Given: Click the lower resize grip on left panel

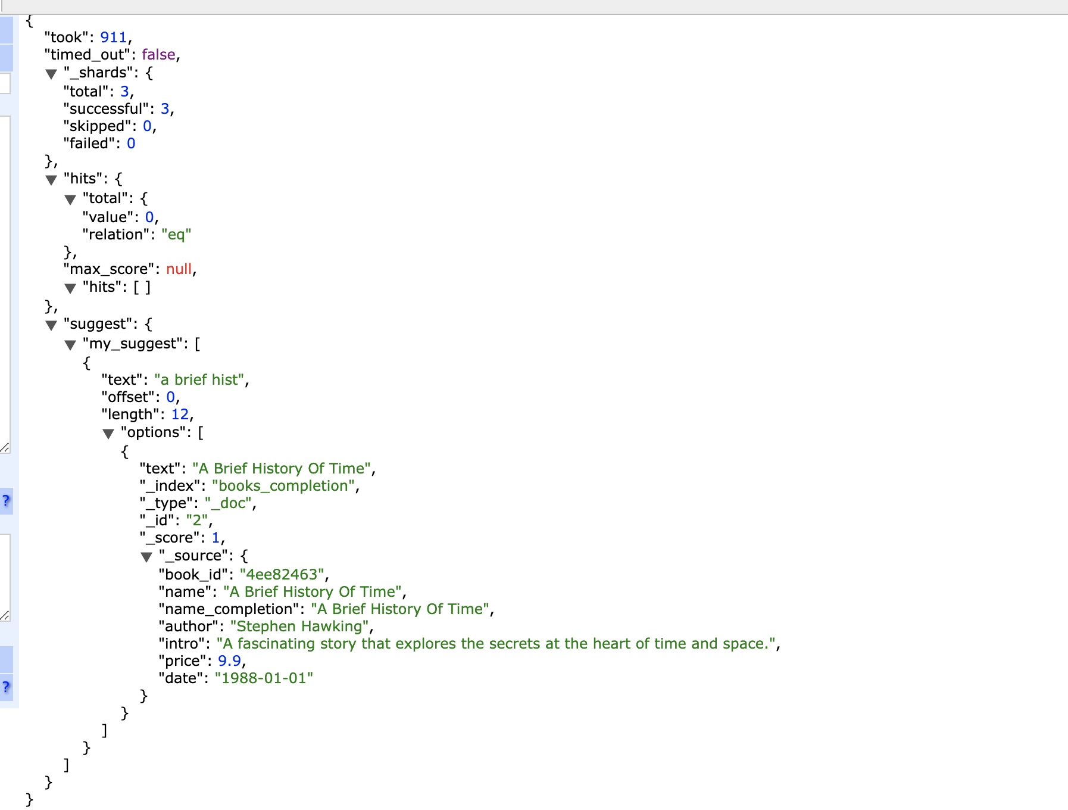Looking at the screenshot, I should 5,615.
